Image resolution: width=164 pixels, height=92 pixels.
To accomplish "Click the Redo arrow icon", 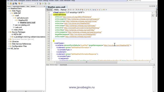I will click(22, 3).
